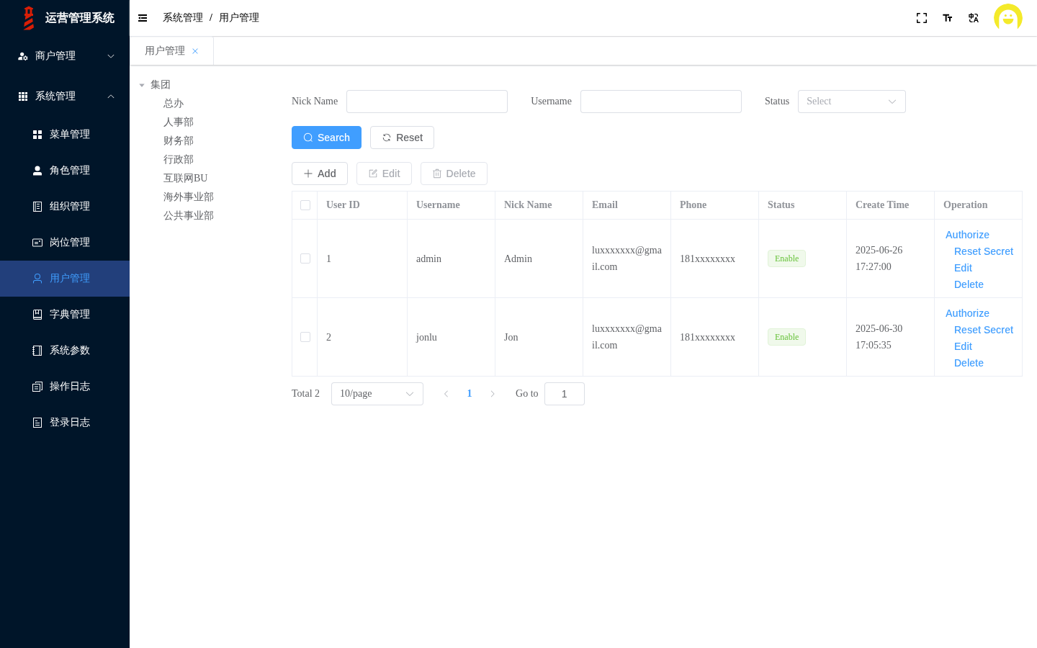Click the red logo icon
Screen dimensions: 1037x648
pos(29,18)
